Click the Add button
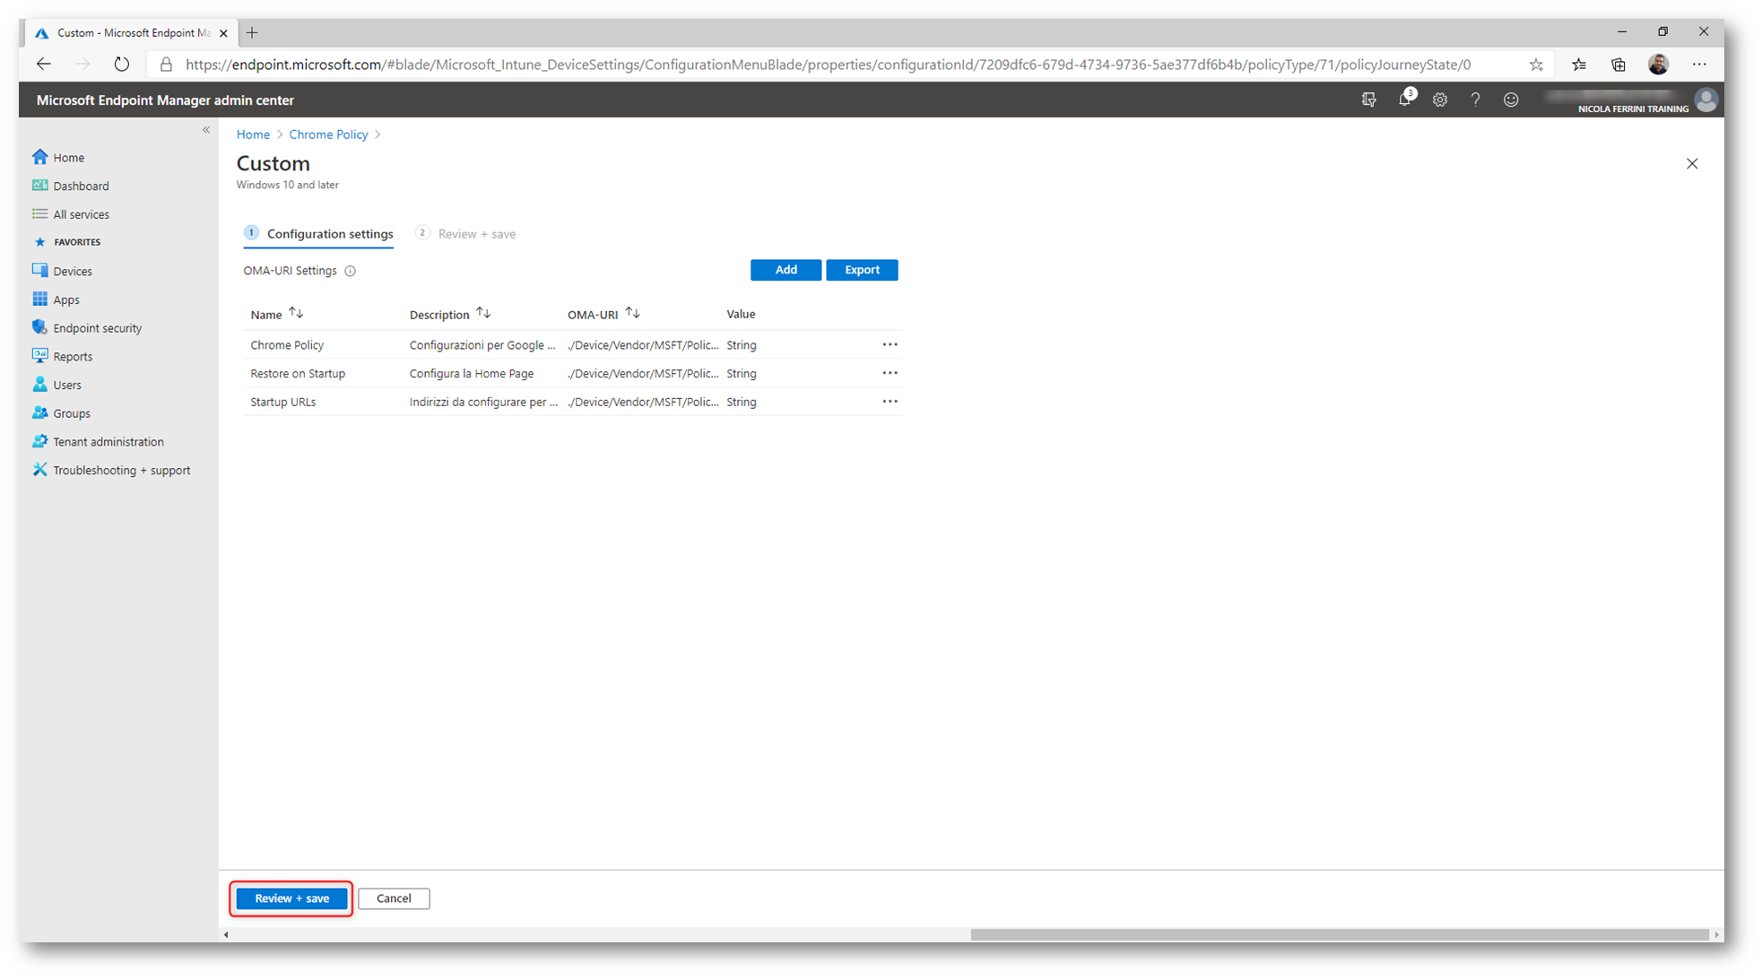 click(786, 270)
